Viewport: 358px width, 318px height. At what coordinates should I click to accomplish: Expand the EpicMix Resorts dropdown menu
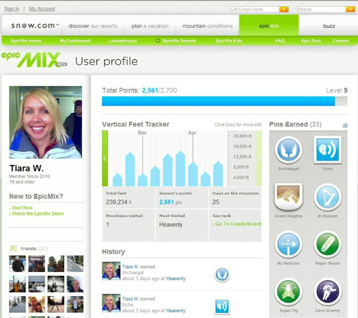(x=176, y=41)
